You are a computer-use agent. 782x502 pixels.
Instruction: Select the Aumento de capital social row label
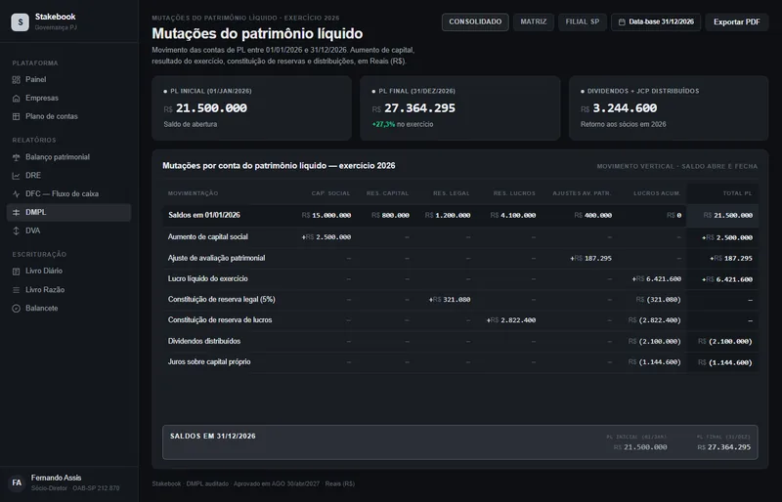208,237
